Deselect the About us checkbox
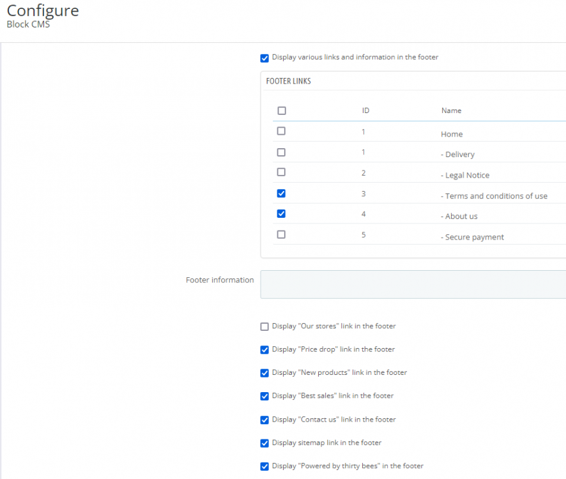 click(x=281, y=214)
